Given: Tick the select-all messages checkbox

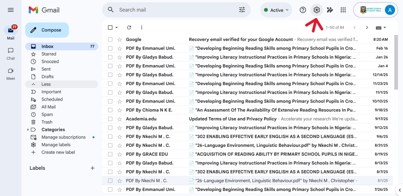Looking at the screenshot, I should tap(110, 27).
